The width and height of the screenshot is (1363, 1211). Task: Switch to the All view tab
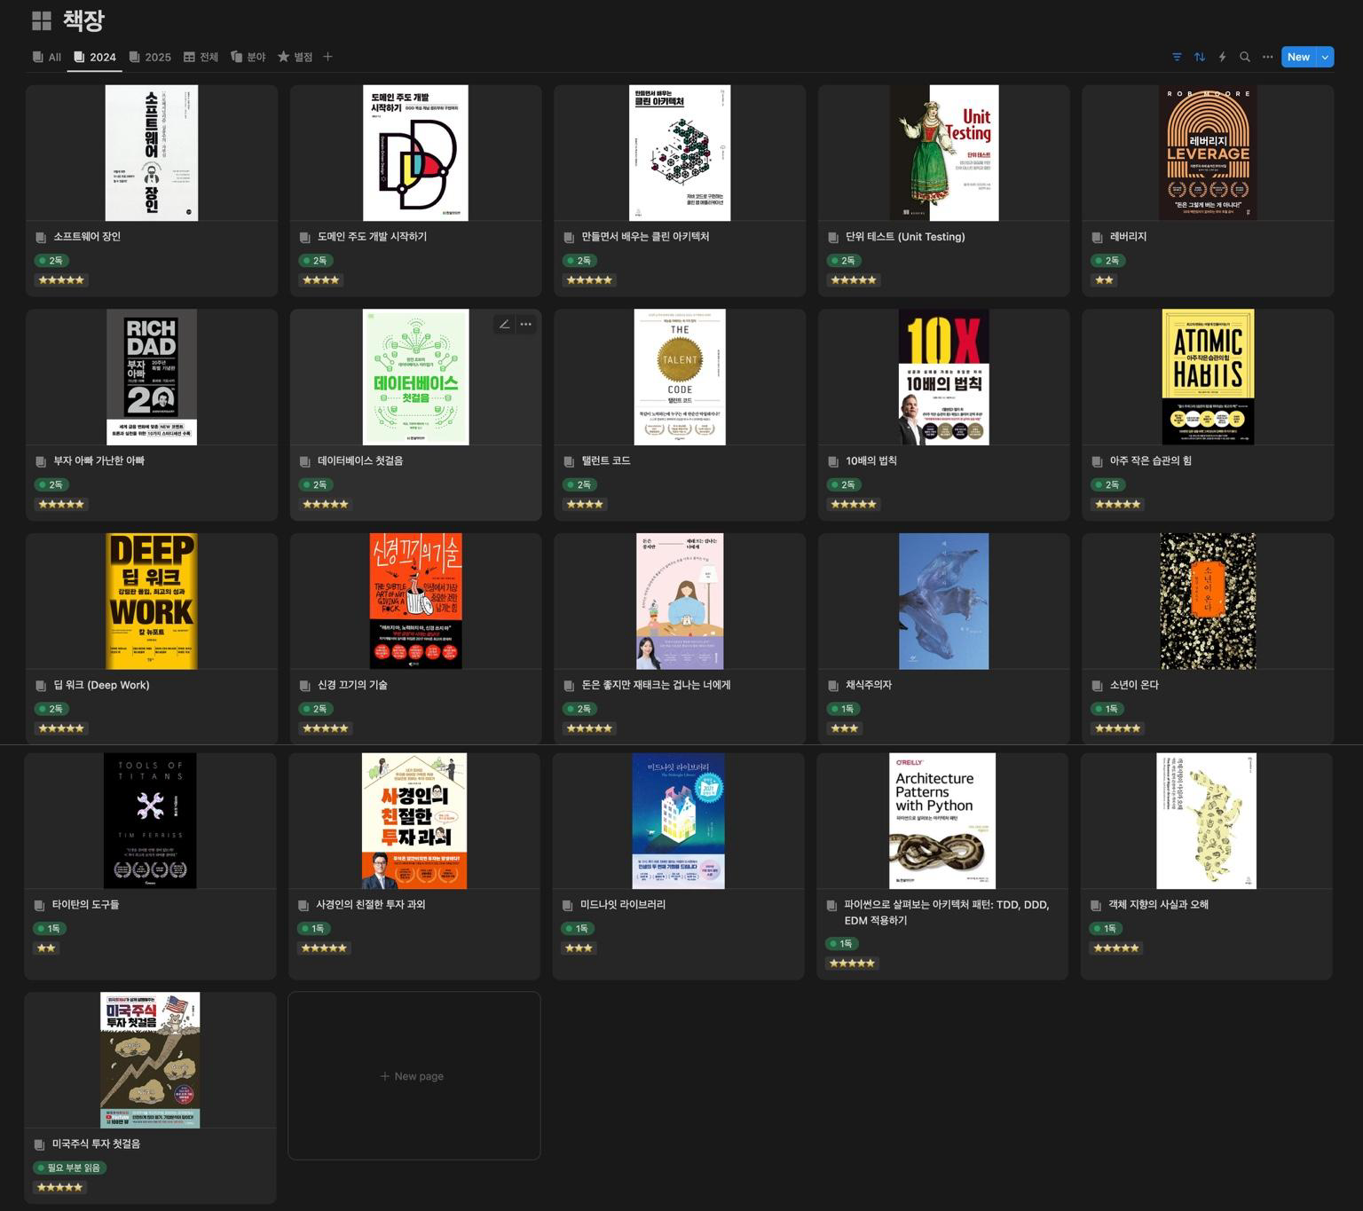(x=47, y=57)
